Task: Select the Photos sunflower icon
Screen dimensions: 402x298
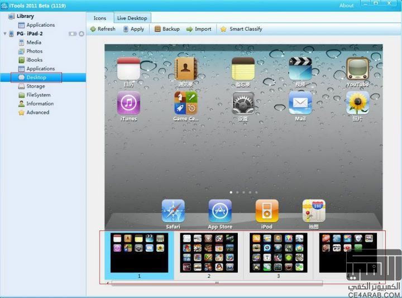Action: point(357,103)
